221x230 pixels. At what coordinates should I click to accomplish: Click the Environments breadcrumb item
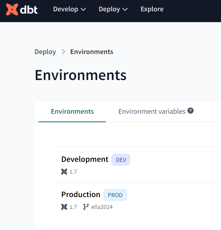click(x=92, y=52)
